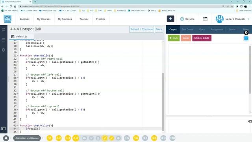Image resolution: width=252 pixels, height=142 pixels.
Task: Go to My Courses
Action: coord(44,19)
